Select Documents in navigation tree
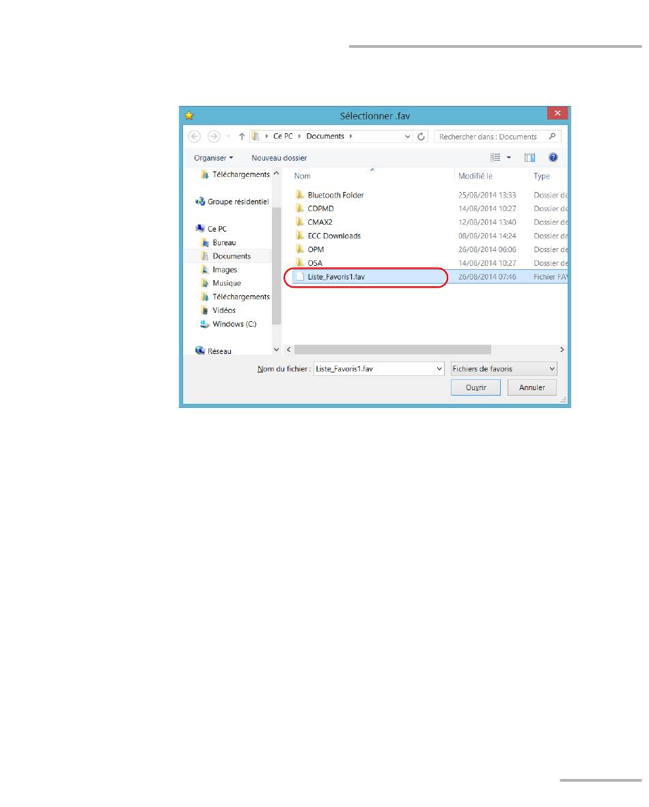This screenshot has height=807, width=649. (x=232, y=256)
